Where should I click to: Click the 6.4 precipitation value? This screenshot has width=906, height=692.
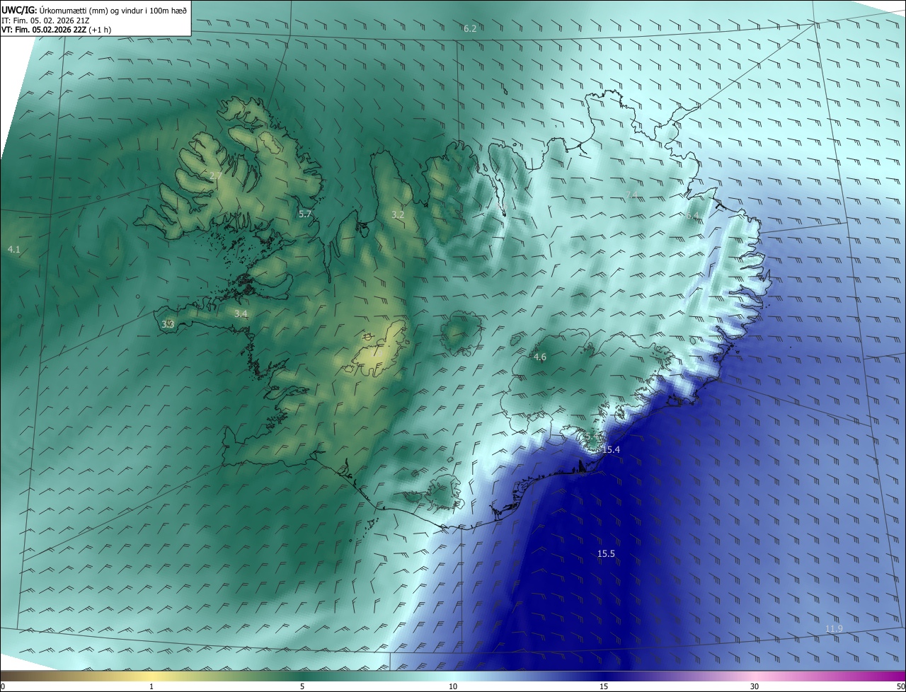(x=692, y=215)
